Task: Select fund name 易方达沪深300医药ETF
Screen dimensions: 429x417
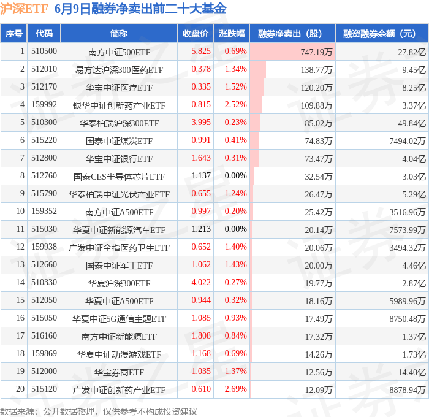Action: 119,70
